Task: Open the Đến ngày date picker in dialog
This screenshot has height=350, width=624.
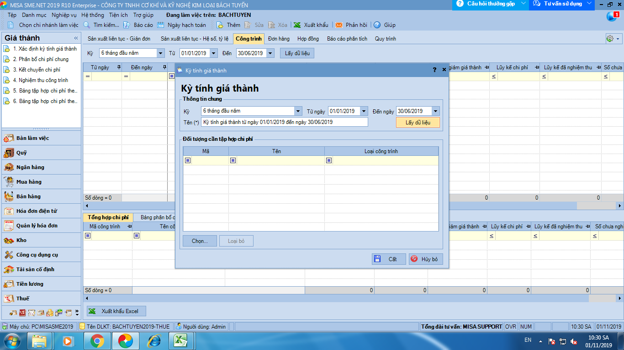Action: click(x=435, y=111)
